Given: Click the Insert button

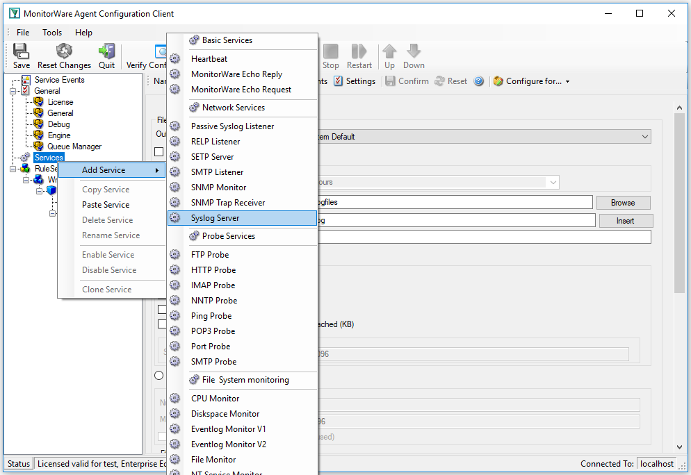Looking at the screenshot, I should (x=626, y=221).
